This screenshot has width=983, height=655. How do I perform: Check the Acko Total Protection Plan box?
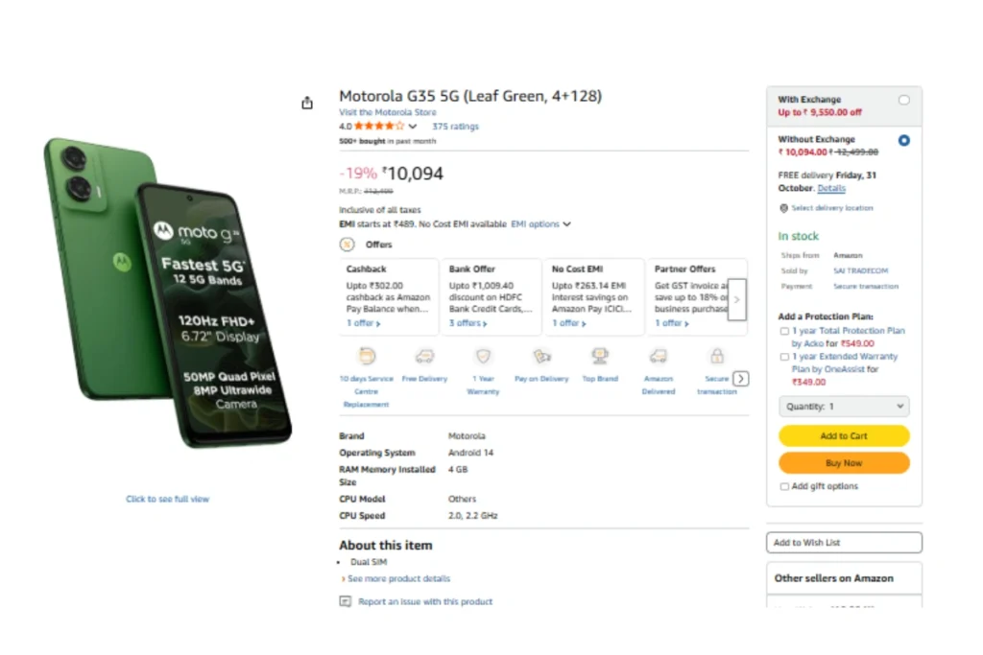(785, 331)
